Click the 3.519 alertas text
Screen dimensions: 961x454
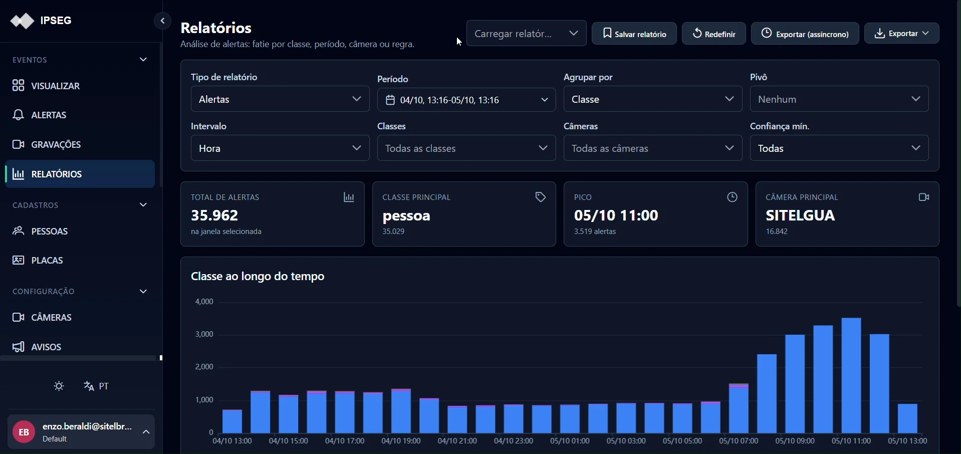pos(595,232)
